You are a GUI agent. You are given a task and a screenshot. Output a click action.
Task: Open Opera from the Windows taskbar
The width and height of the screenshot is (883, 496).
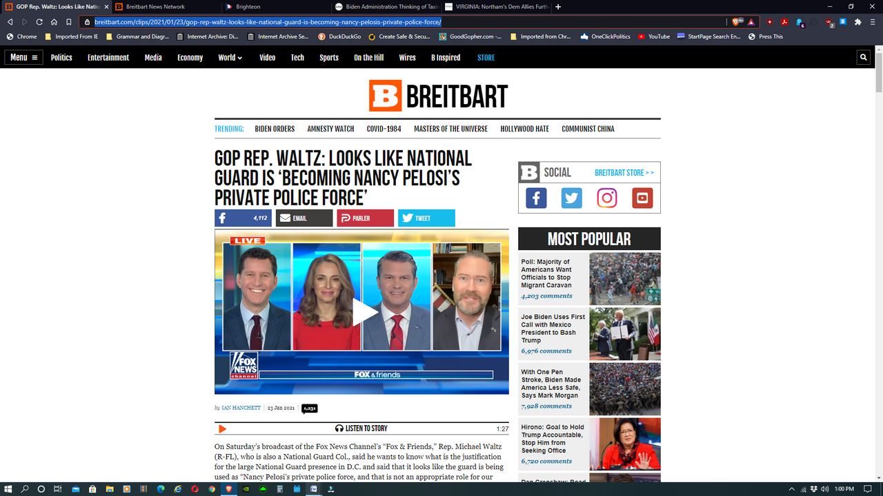(195, 489)
